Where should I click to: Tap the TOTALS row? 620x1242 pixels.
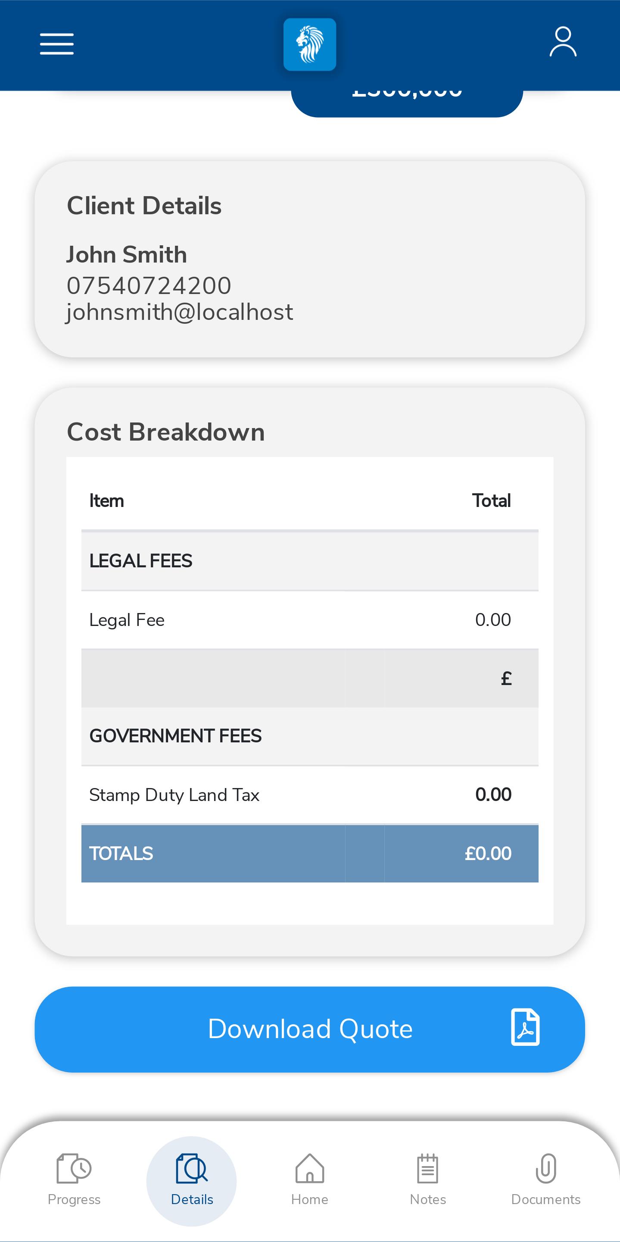pos(310,854)
